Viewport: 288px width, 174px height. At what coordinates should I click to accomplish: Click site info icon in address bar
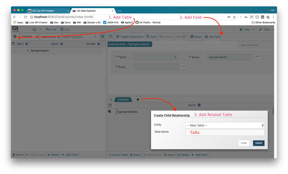click(x=32, y=17)
